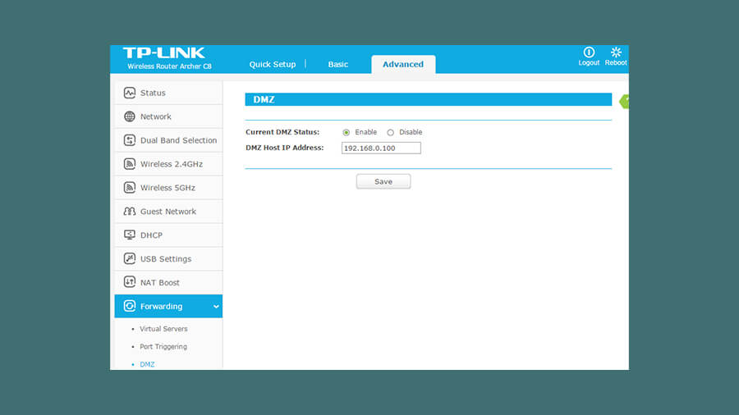
Task: Click 'Current DMZ Status:' label text
Action: pyautogui.click(x=282, y=132)
